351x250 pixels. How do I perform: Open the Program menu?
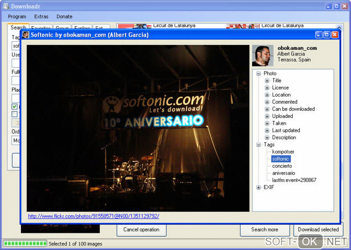pyautogui.click(x=17, y=17)
